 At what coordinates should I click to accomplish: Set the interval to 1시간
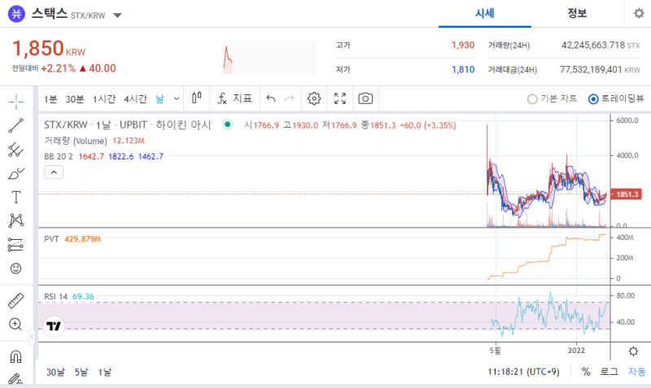(x=104, y=98)
